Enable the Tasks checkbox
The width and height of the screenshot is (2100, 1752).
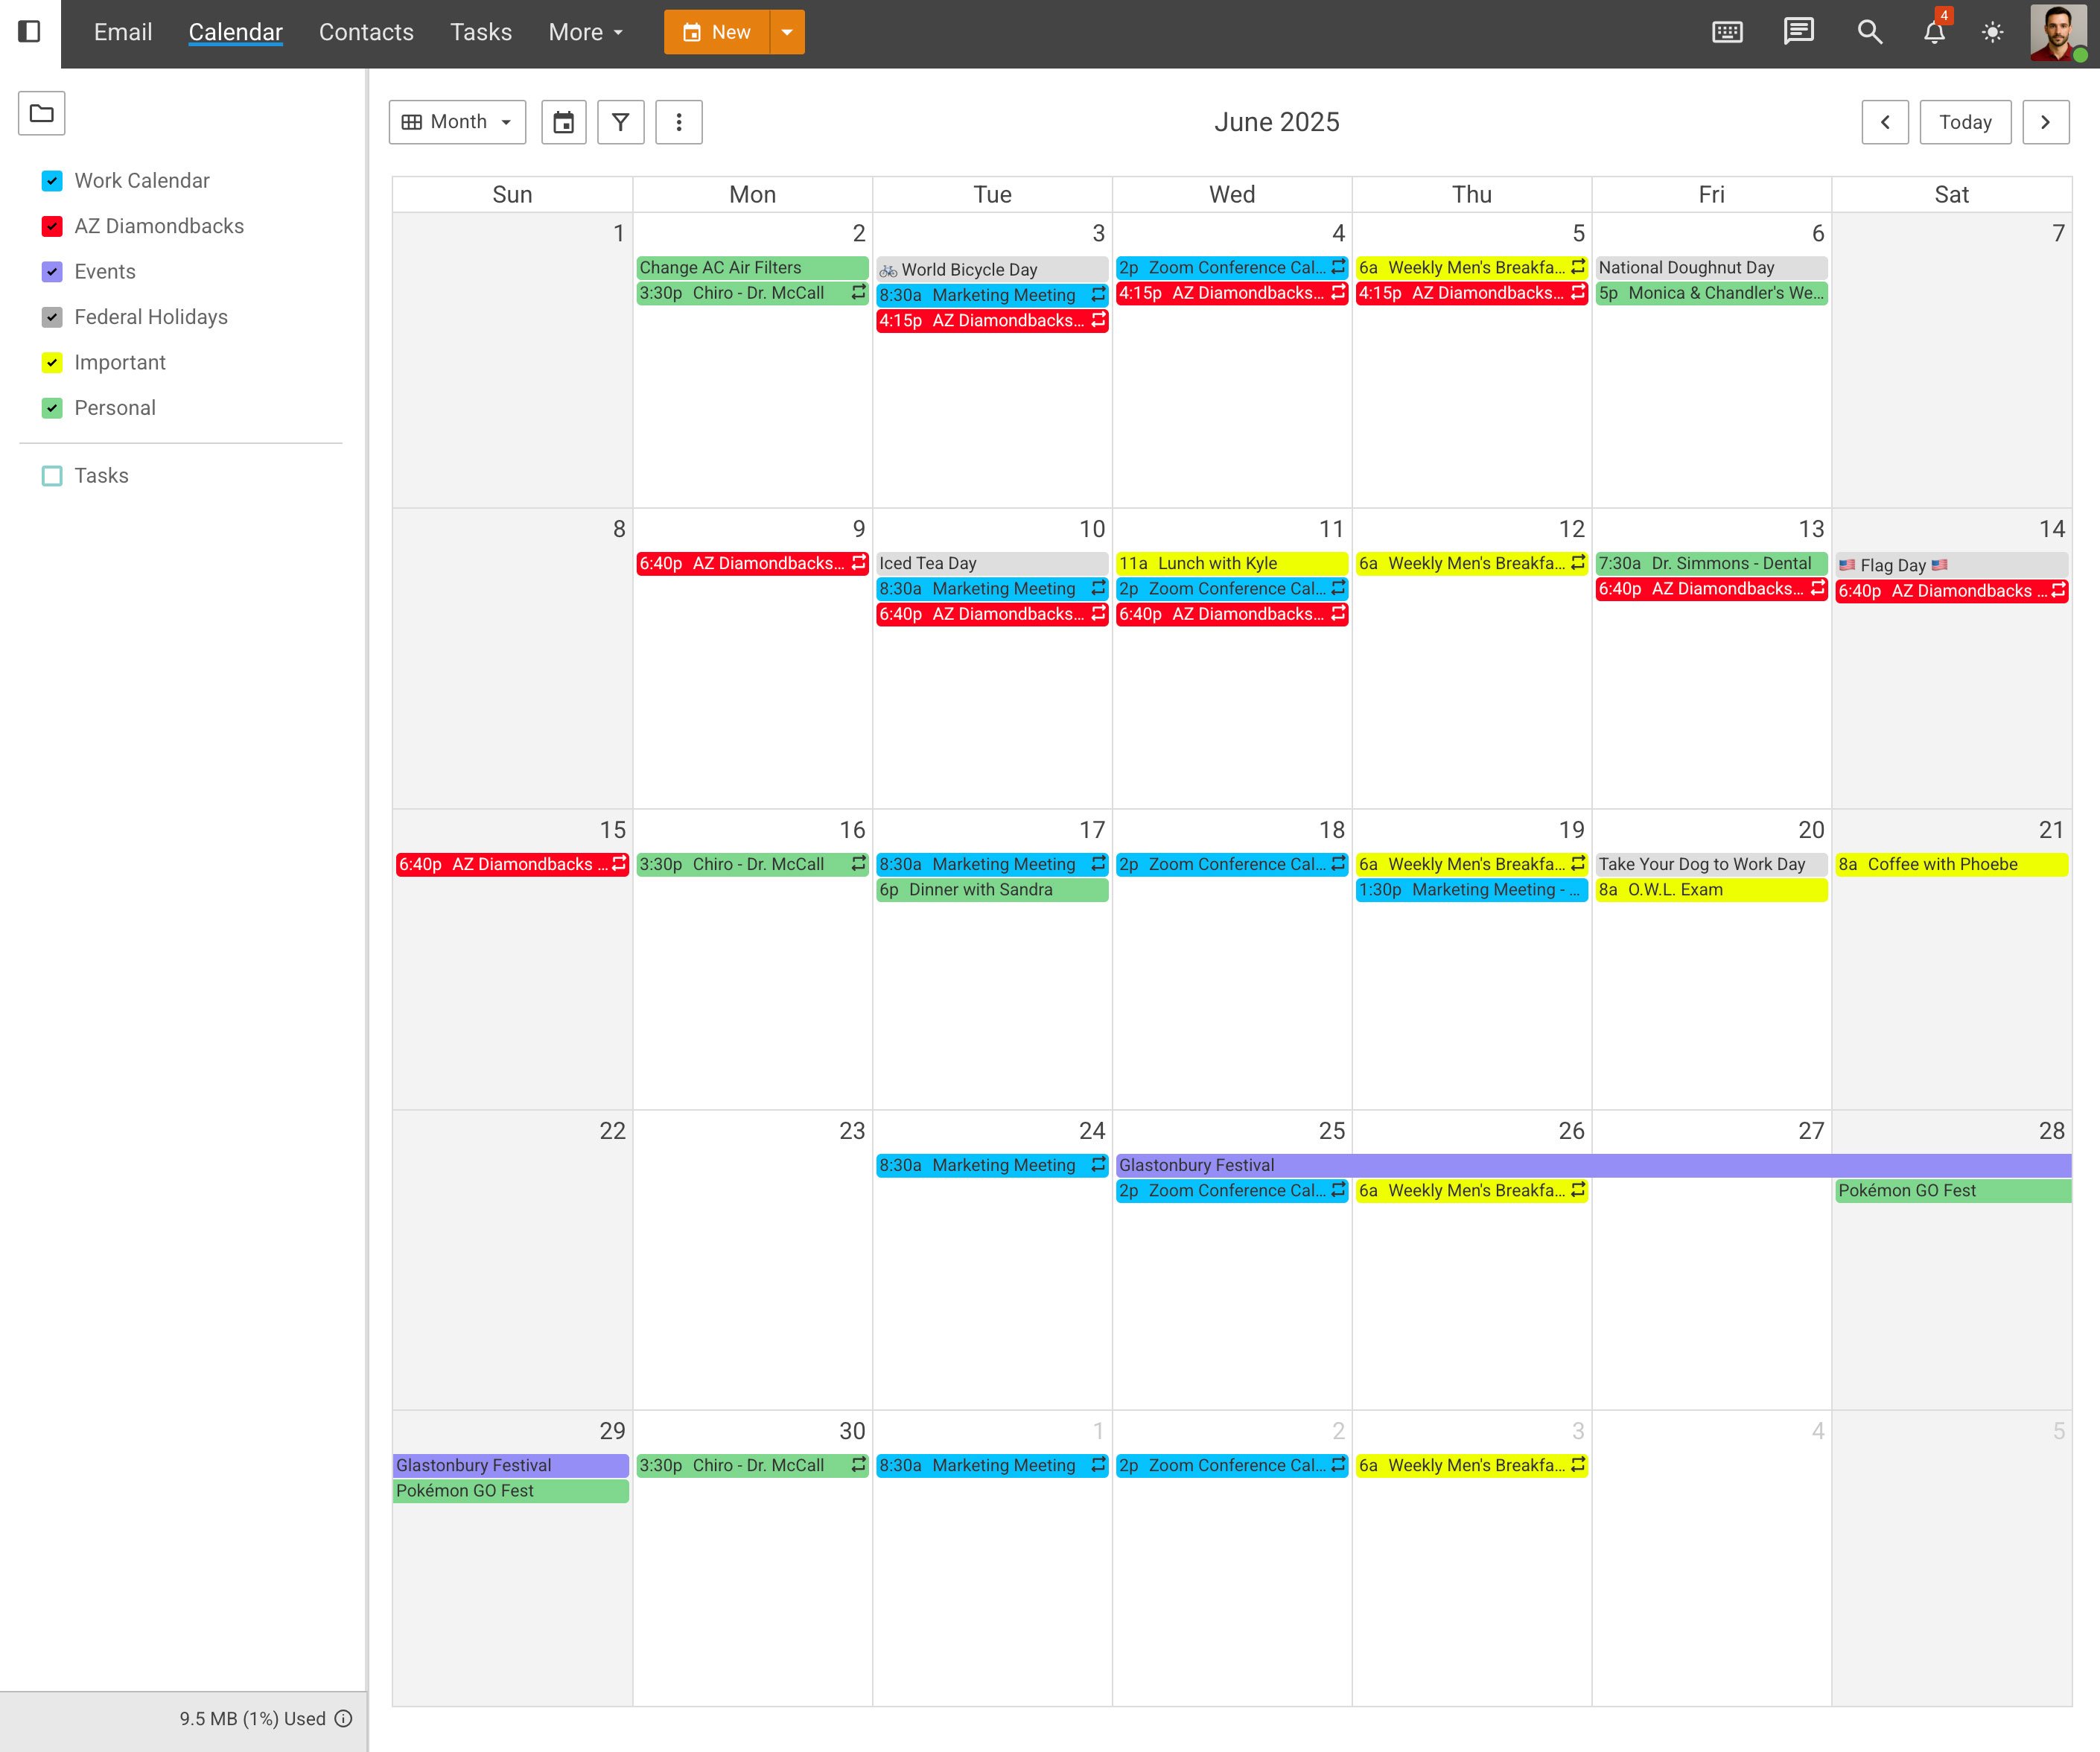52,475
